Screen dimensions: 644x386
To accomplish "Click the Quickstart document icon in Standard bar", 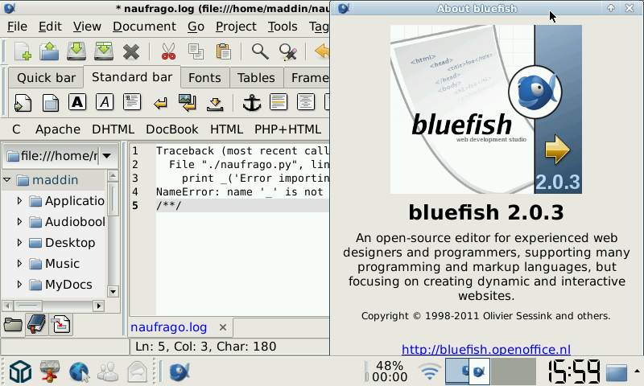I will tap(23, 103).
